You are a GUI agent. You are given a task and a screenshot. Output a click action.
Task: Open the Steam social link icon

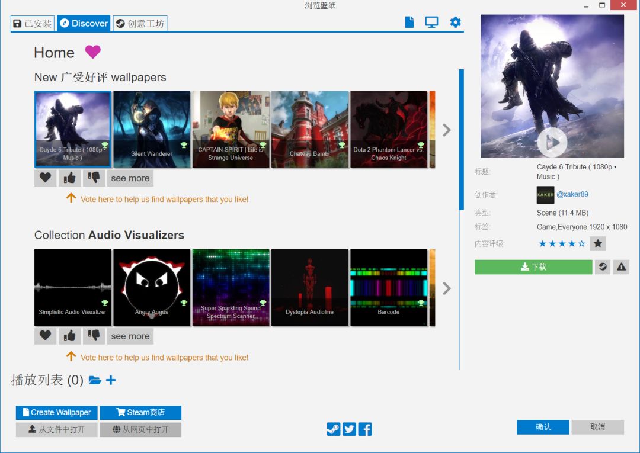[x=334, y=429]
